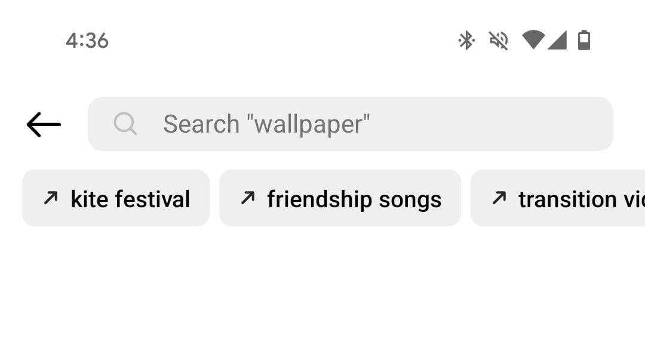The width and height of the screenshot is (645, 347).
Task: Tap the magnifying glass search icon
Action: coord(125,124)
